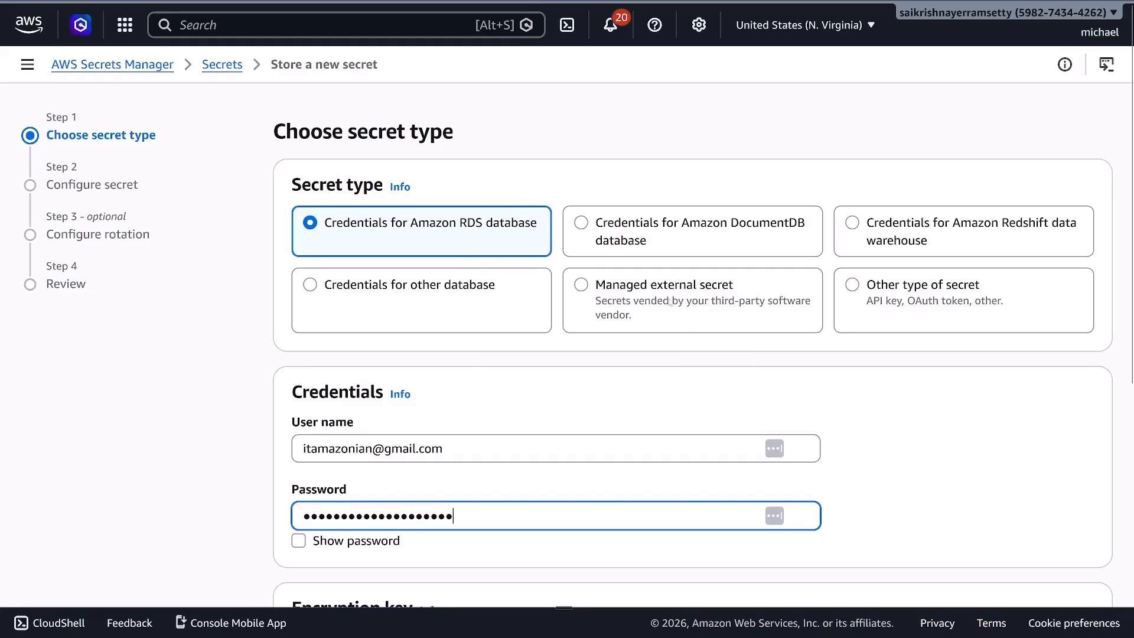Select Credentials for other database option
The image size is (1134, 638).
click(421, 300)
